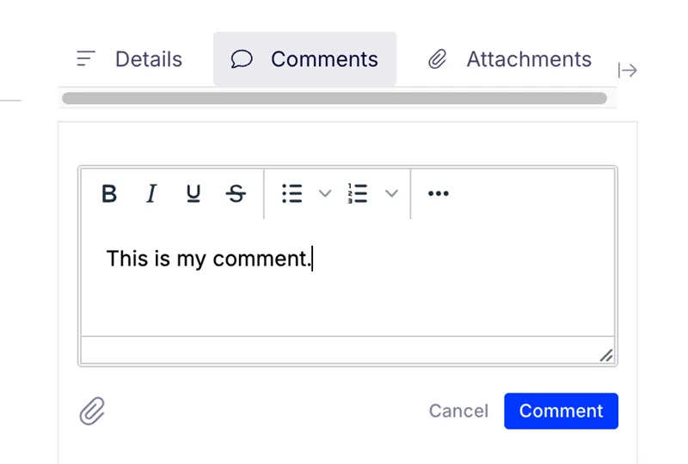Collapse the side panel arrow
Image resolution: width=688 pixels, height=464 pixels.
(x=628, y=70)
